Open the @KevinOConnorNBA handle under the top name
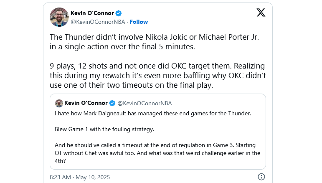 99,22
